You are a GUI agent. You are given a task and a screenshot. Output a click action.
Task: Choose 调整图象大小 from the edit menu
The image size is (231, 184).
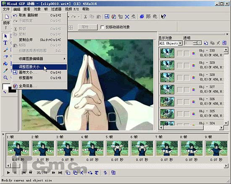click(x=39, y=67)
